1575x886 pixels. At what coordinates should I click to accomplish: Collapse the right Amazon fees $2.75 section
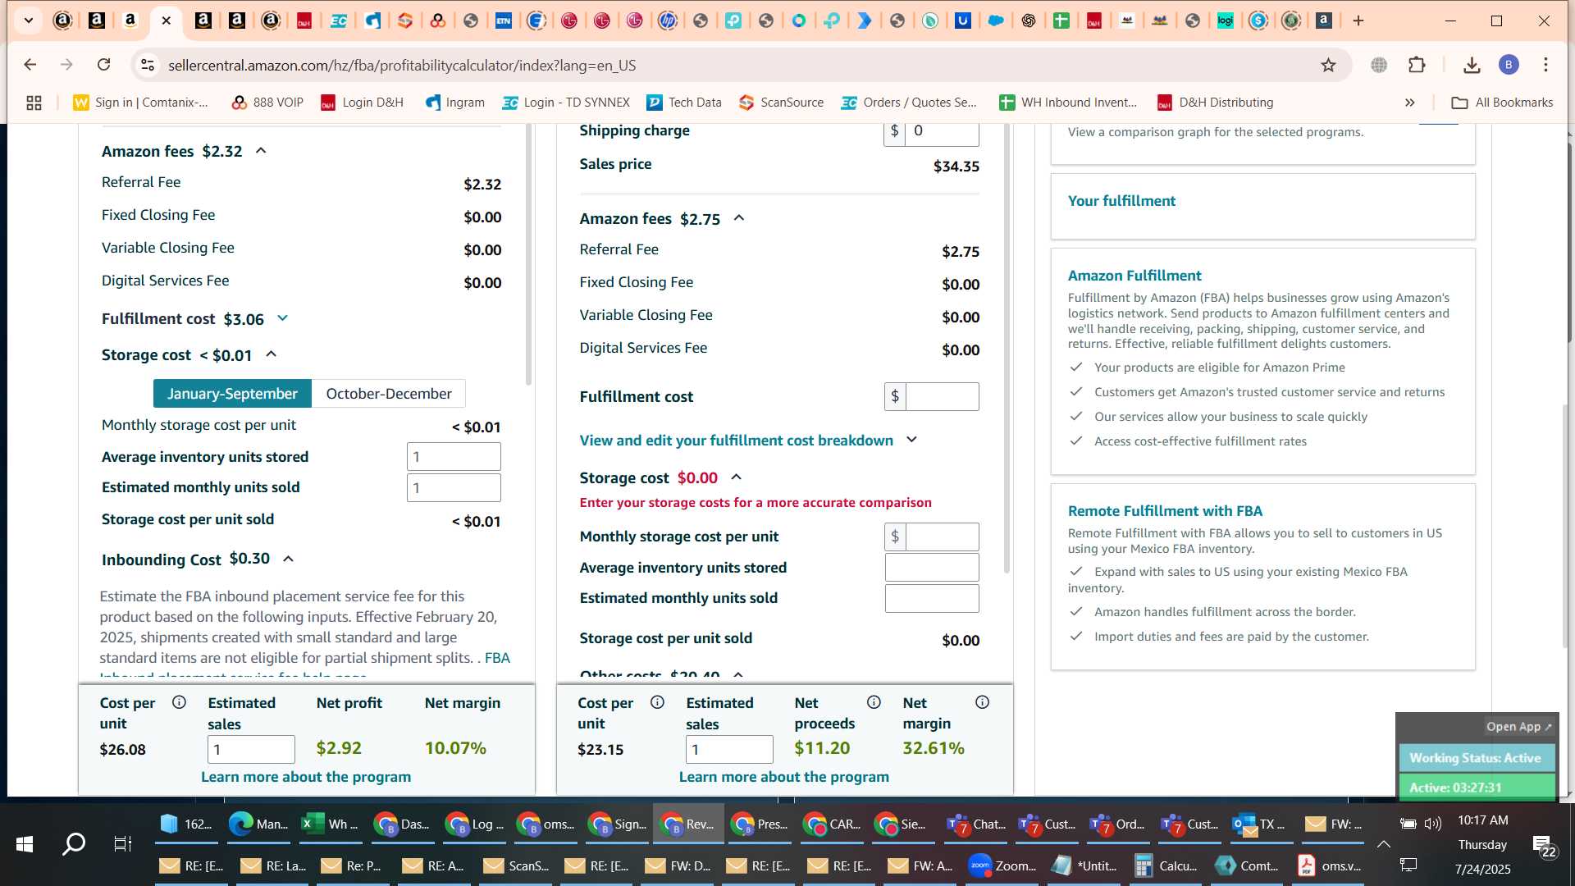coord(739,218)
